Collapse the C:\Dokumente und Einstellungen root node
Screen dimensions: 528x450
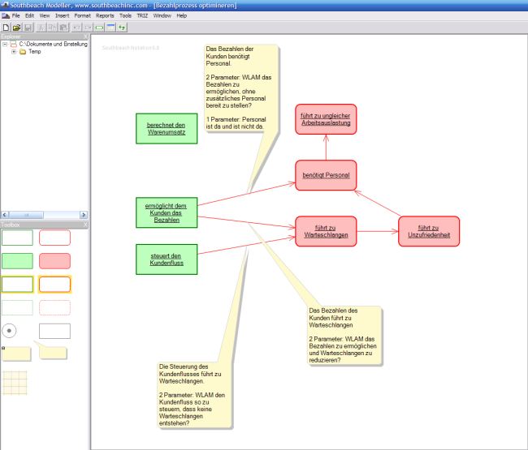tap(5, 44)
